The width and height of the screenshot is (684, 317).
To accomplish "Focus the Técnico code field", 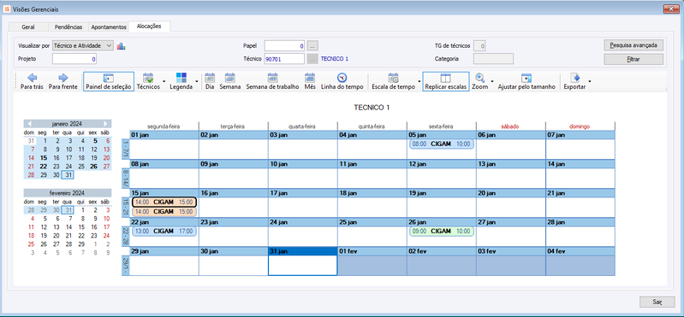I will 284,59.
